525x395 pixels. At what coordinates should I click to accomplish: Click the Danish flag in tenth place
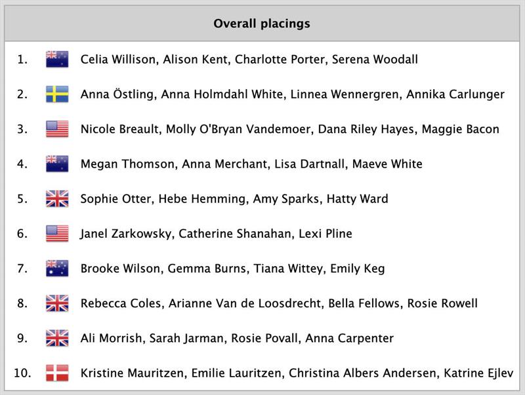click(x=57, y=373)
